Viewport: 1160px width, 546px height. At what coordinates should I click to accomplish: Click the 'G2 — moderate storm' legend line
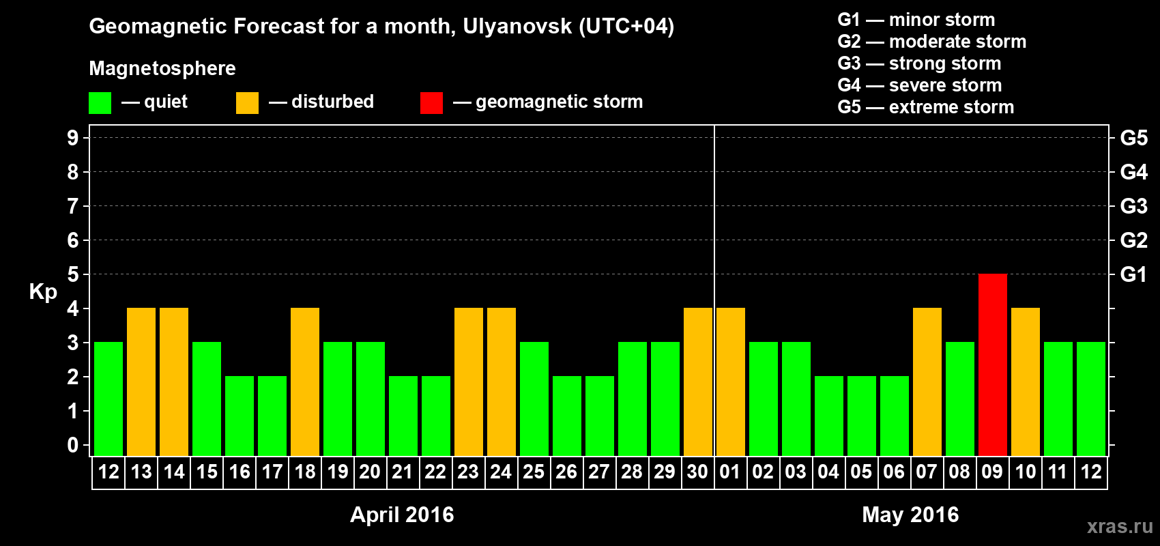pyautogui.click(x=932, y=42)
